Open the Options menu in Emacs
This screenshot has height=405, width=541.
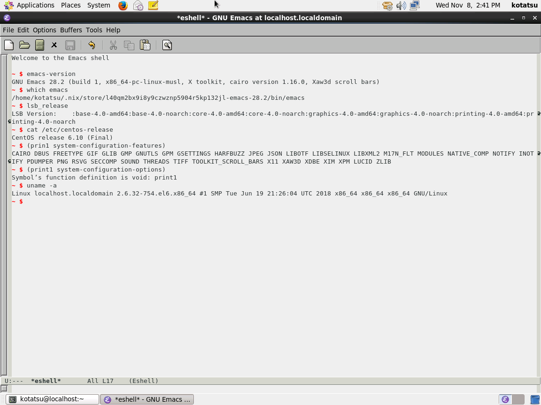[x=45, y=30]
